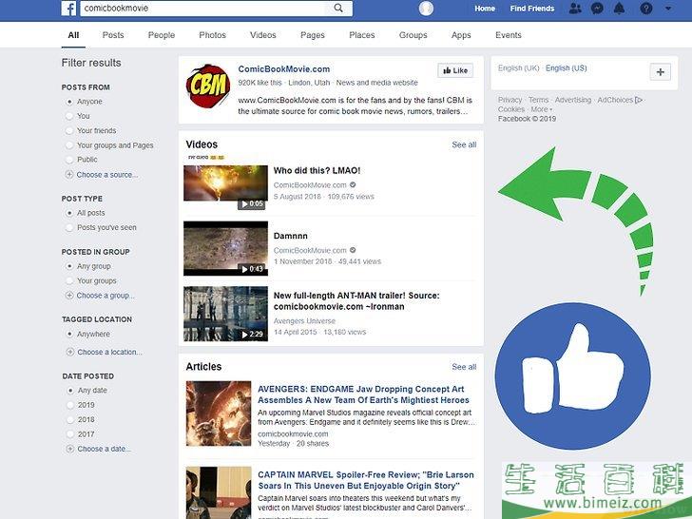Play the 'Who did this? LMAO!' video thumbnail

click(x=226, y=187)
